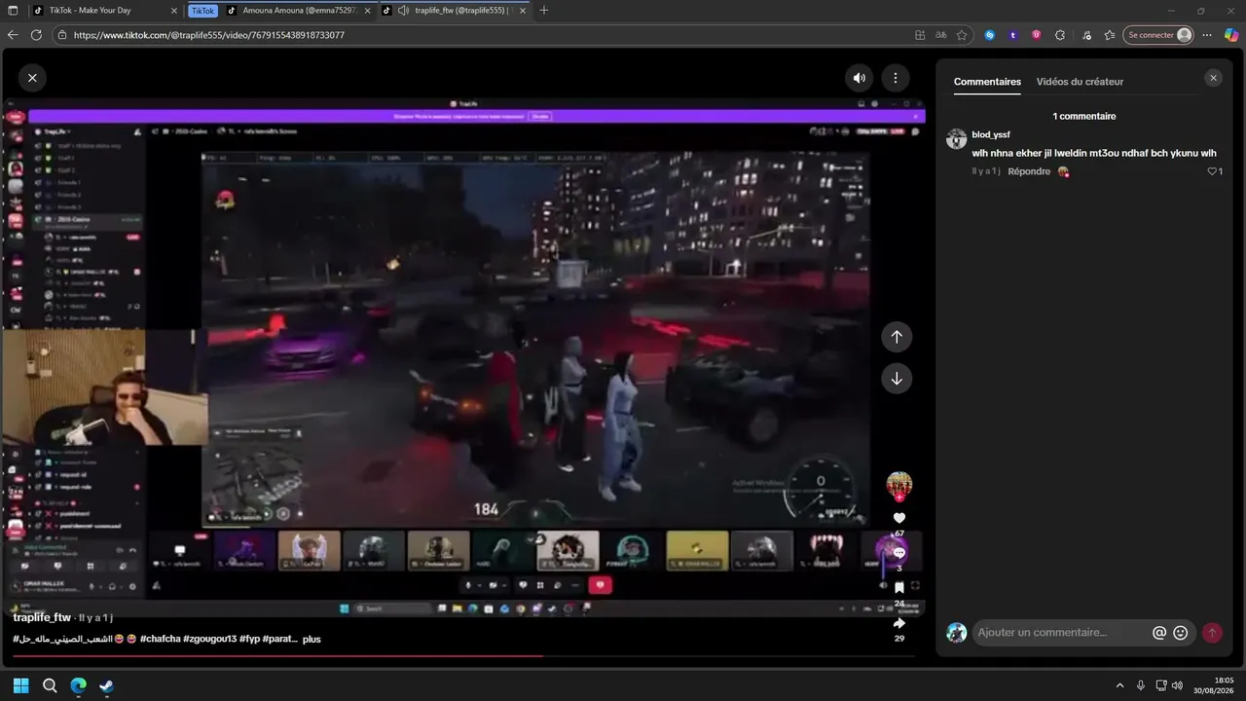Open the blue circular extension icon in toolbar
Image resolution: width=1246 pixels, height=701 pixels.
tap(990, 35)
